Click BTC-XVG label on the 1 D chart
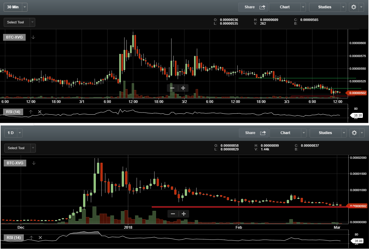This screenshot has width=369, height=250. (x=15, y=163)
